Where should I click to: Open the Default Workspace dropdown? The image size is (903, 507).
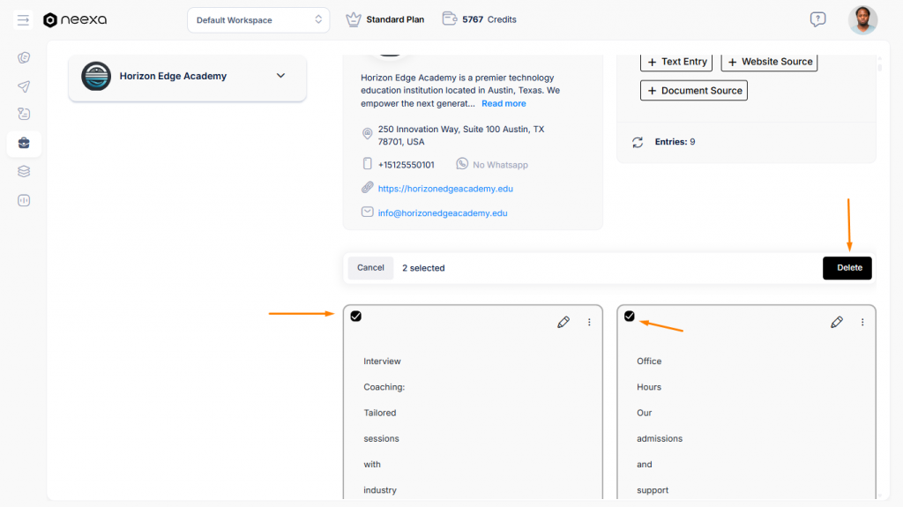(258, 20)
